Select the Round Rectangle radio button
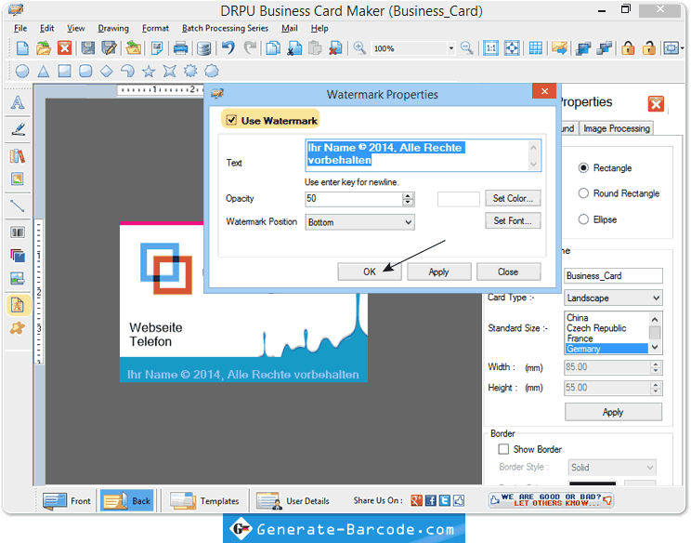The width and height of the screenshot is (691, 543). pos(583,193)
